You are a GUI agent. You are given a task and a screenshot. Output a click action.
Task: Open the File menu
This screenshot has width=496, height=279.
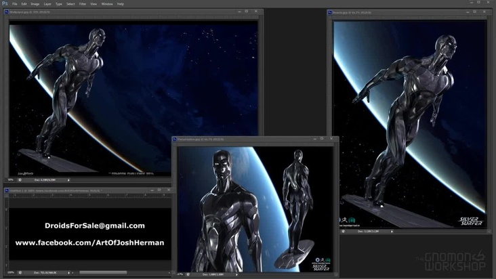[15, 4]
